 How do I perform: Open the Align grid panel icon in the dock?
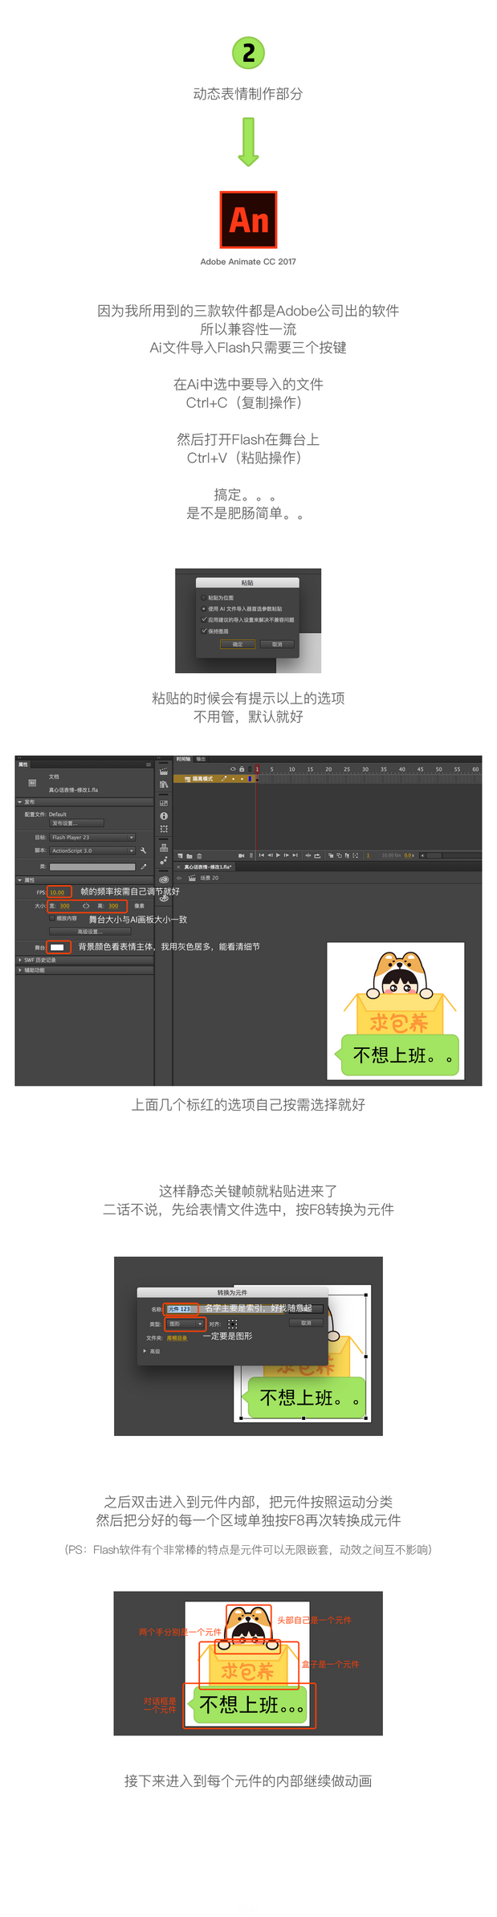click(164, 803)
